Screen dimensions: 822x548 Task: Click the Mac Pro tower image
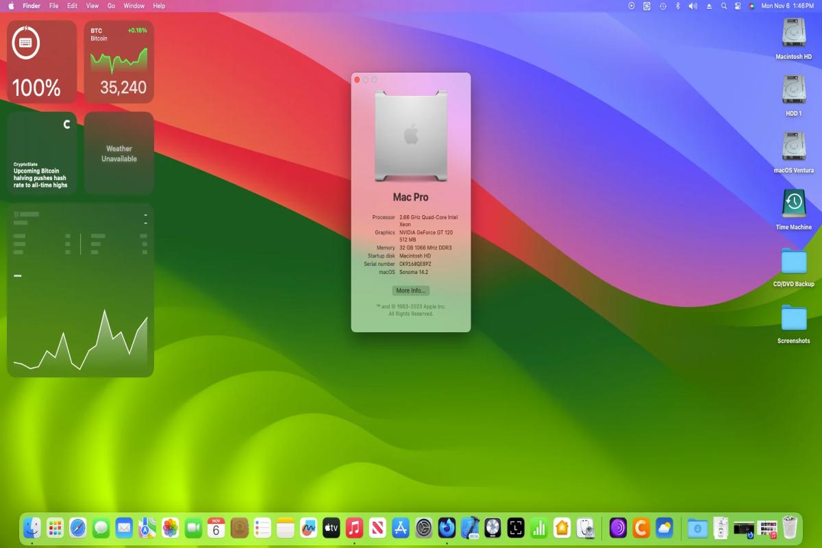click(411, 136)
